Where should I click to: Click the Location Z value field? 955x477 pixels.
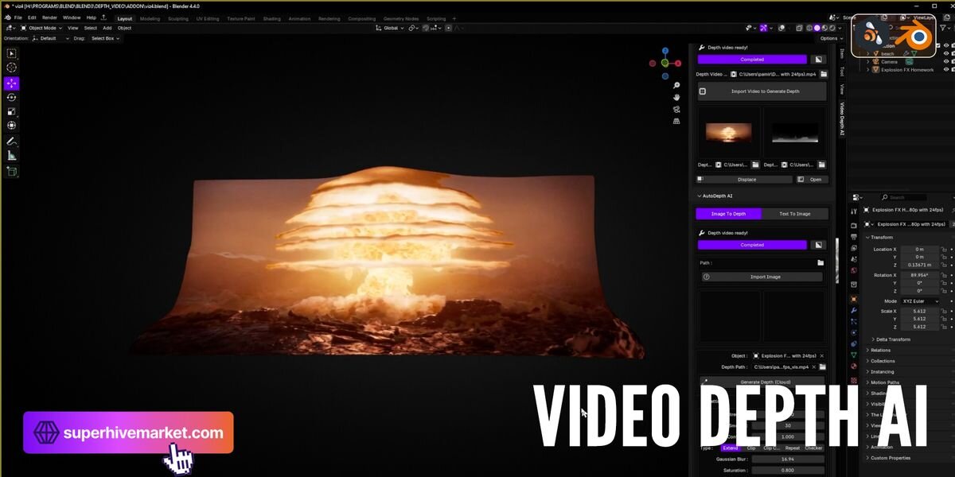coord(919,265)
